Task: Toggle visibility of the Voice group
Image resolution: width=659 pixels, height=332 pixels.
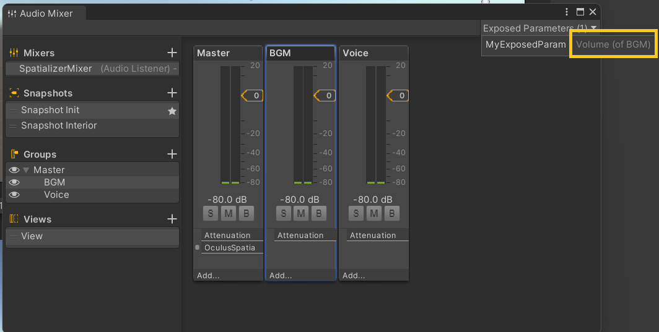Action: click(x=14, y=195)
